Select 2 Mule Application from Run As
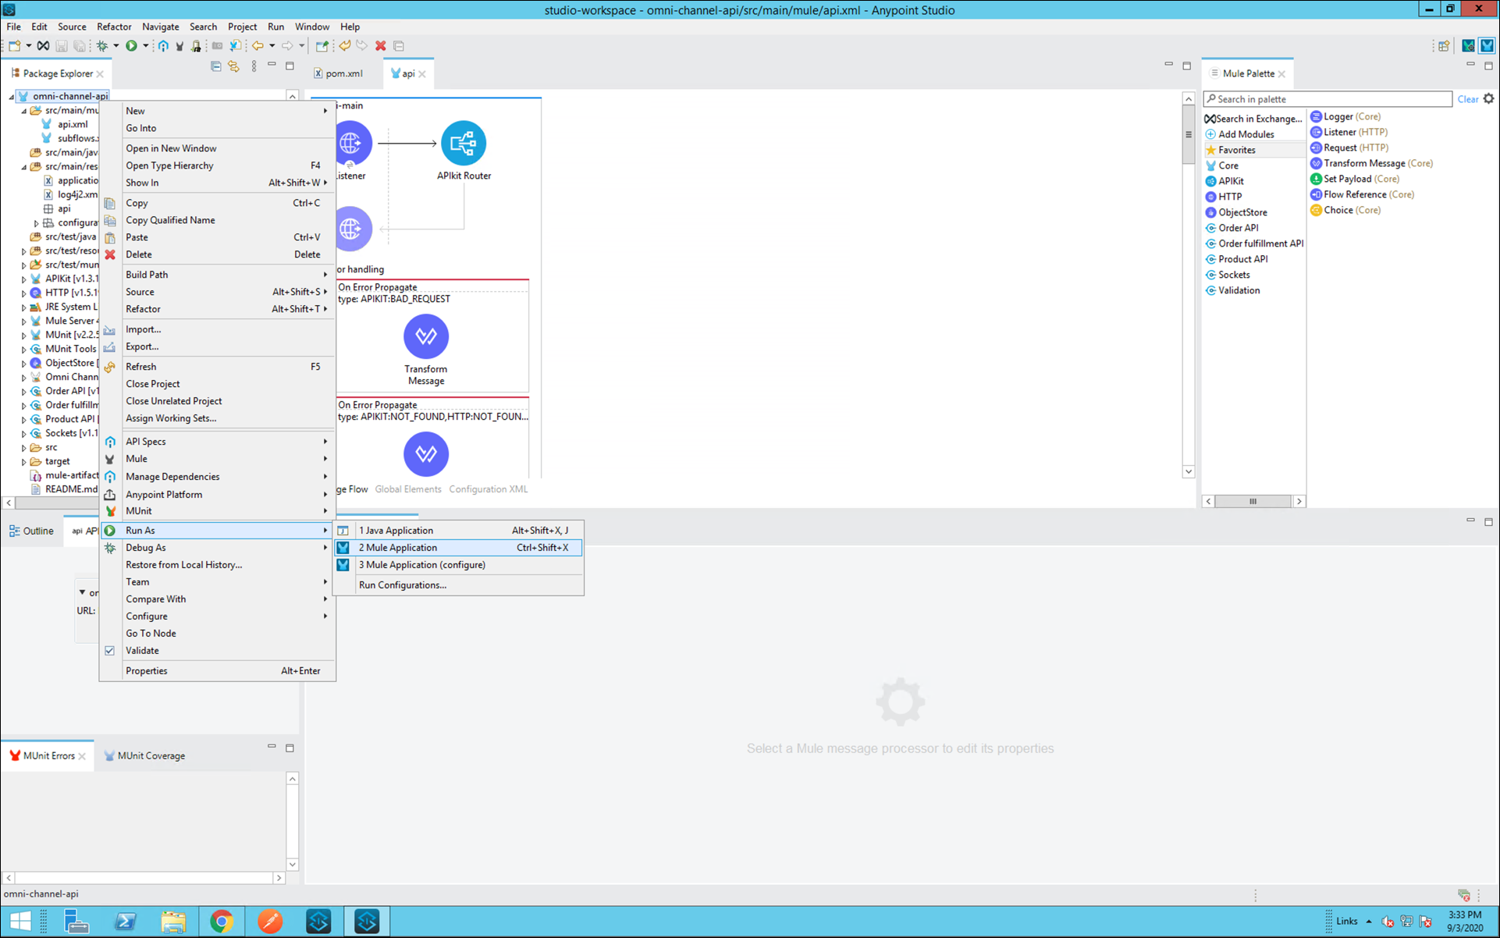The image size is (1500, 938). (x=459, y=548)
